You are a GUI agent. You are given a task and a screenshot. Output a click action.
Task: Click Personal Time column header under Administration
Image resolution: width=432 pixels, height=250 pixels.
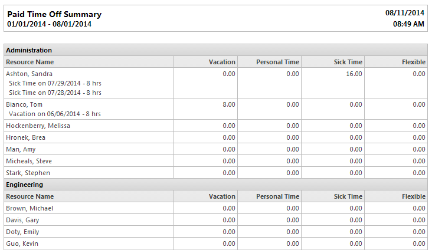[x=277, y=62]
